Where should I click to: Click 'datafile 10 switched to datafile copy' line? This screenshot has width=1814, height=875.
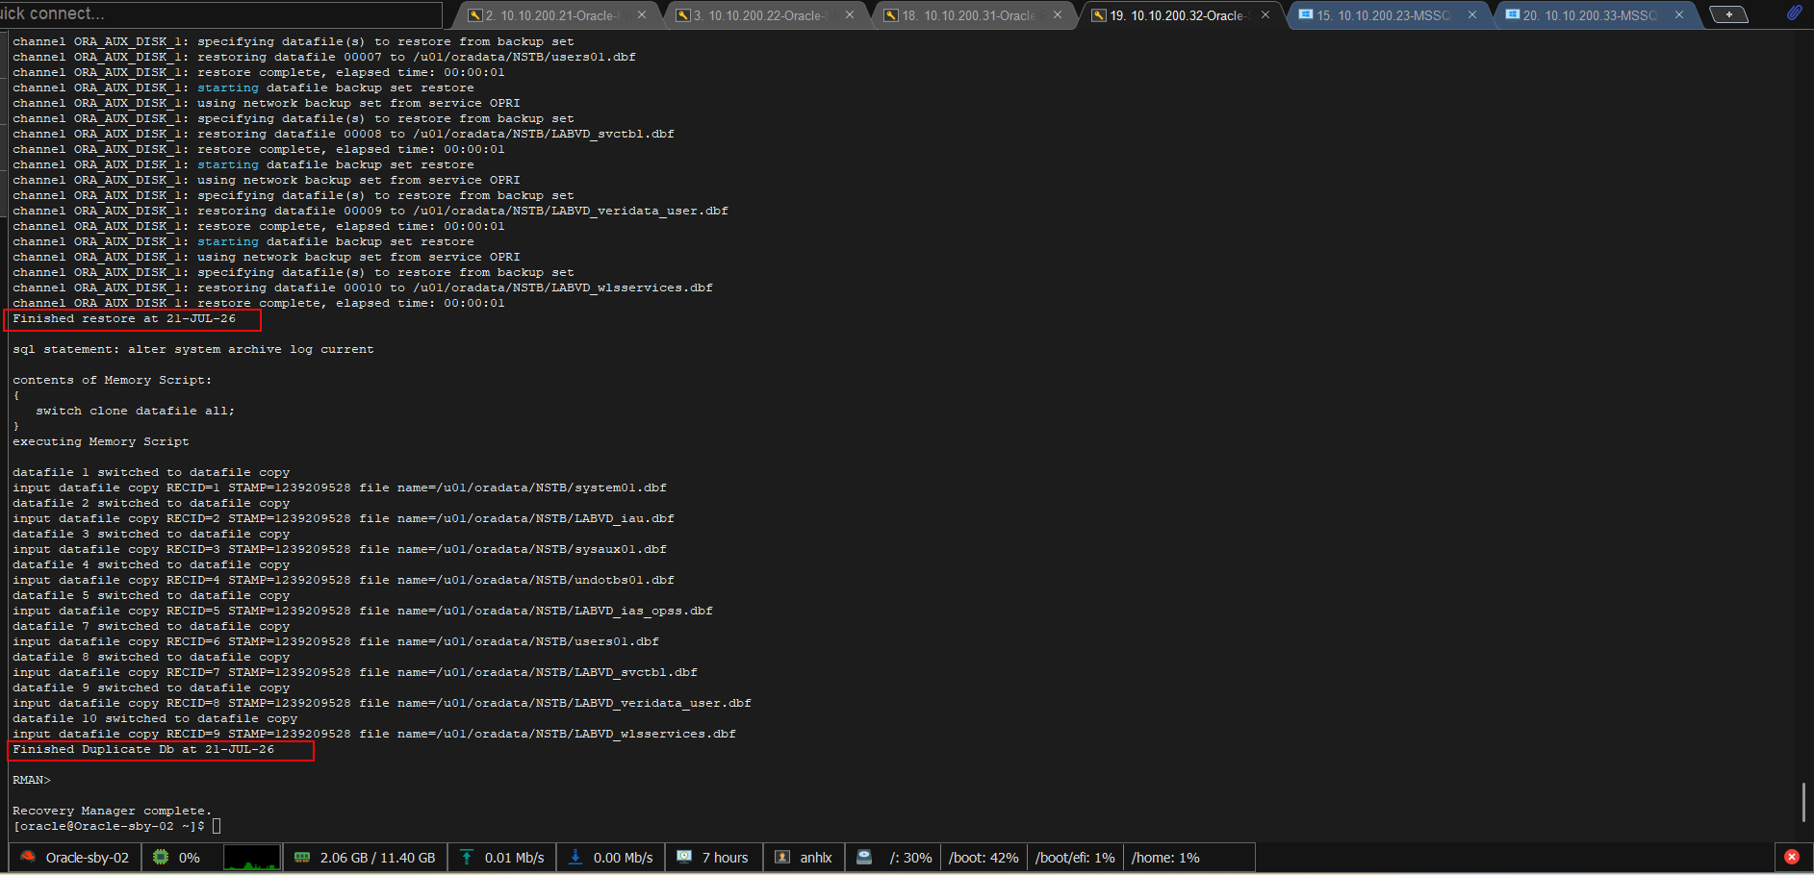click(x=155, y=718)
